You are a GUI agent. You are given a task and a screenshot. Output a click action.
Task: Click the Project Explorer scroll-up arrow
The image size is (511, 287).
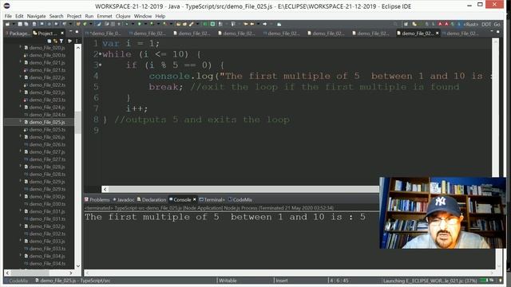(78, 48)
